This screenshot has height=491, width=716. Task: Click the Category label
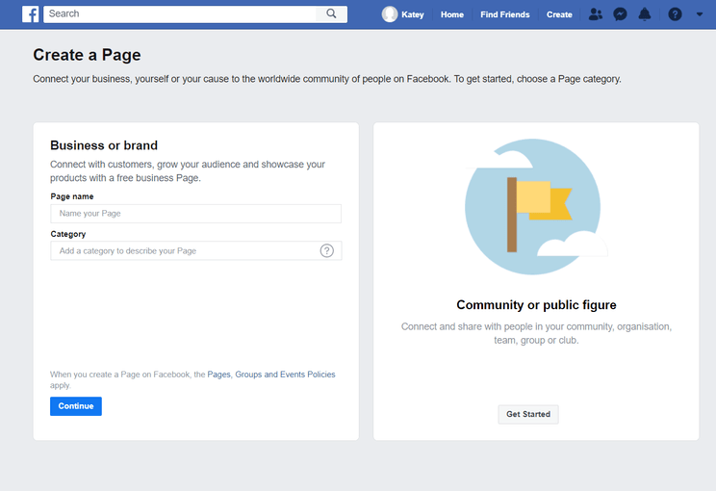68,234
